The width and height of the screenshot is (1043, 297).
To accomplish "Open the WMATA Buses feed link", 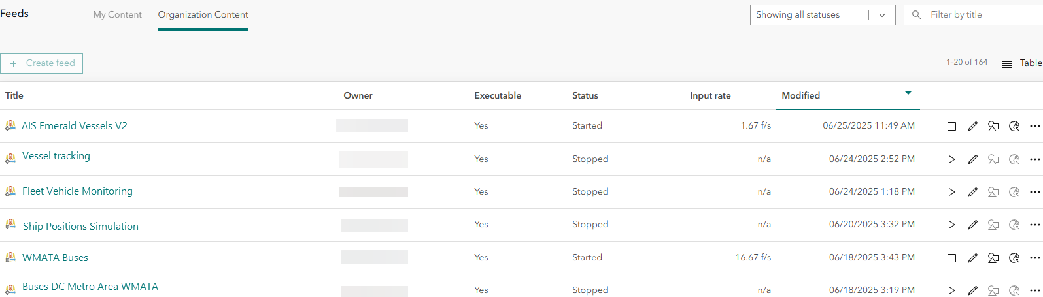I will click(55, 258).
